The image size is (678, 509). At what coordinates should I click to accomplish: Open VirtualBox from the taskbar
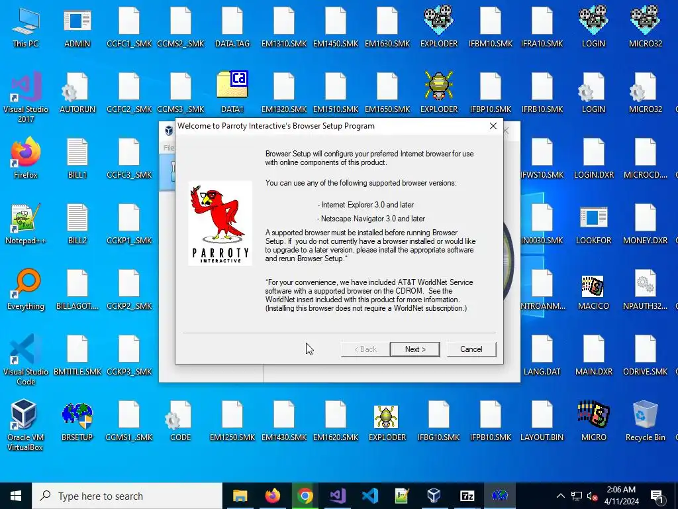(434, 496)
